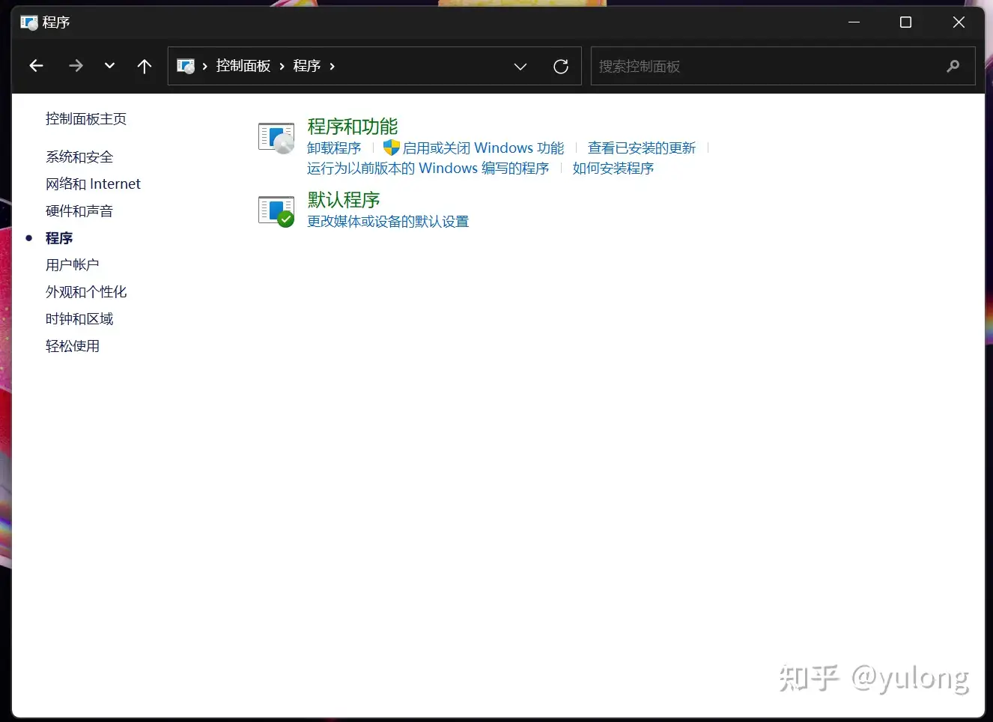Viewport: 993px width, 722px height.
Task: Open 系统和安全 category
Action: pyautogui.click(x=79, y=157)
